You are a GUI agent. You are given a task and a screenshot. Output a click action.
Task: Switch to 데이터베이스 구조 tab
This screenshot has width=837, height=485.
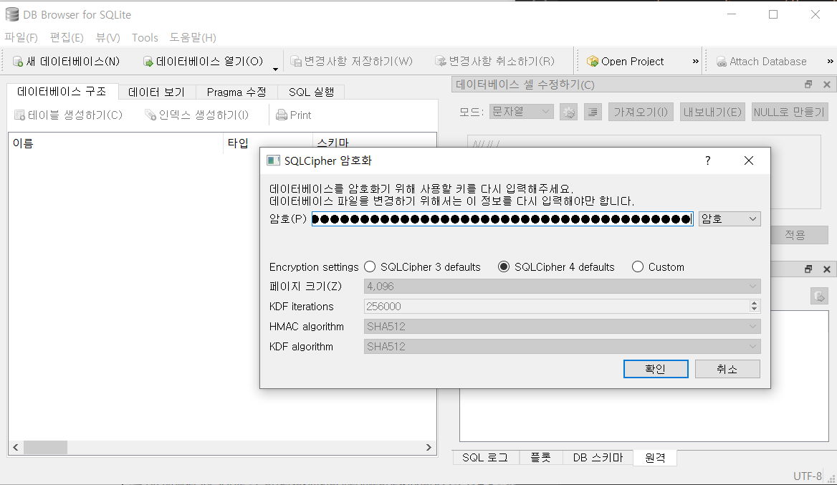[x=62, y=91]
